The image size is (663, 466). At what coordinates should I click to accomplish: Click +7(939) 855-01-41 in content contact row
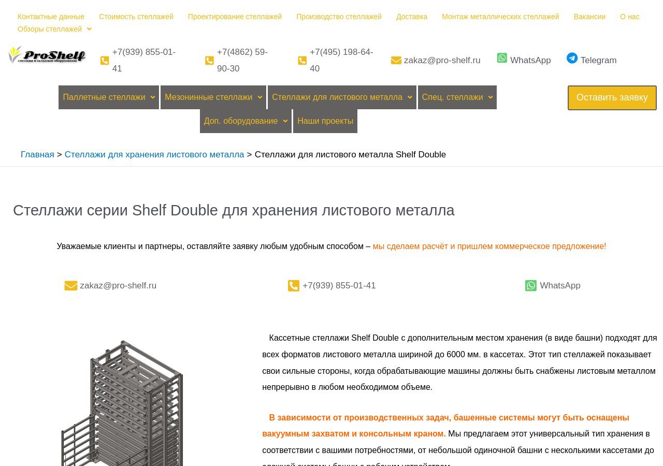tap(339, 286)
